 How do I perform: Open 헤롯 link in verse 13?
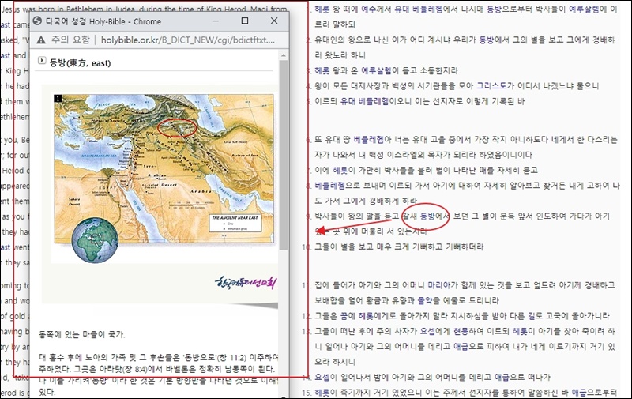[x=520, y=331]
